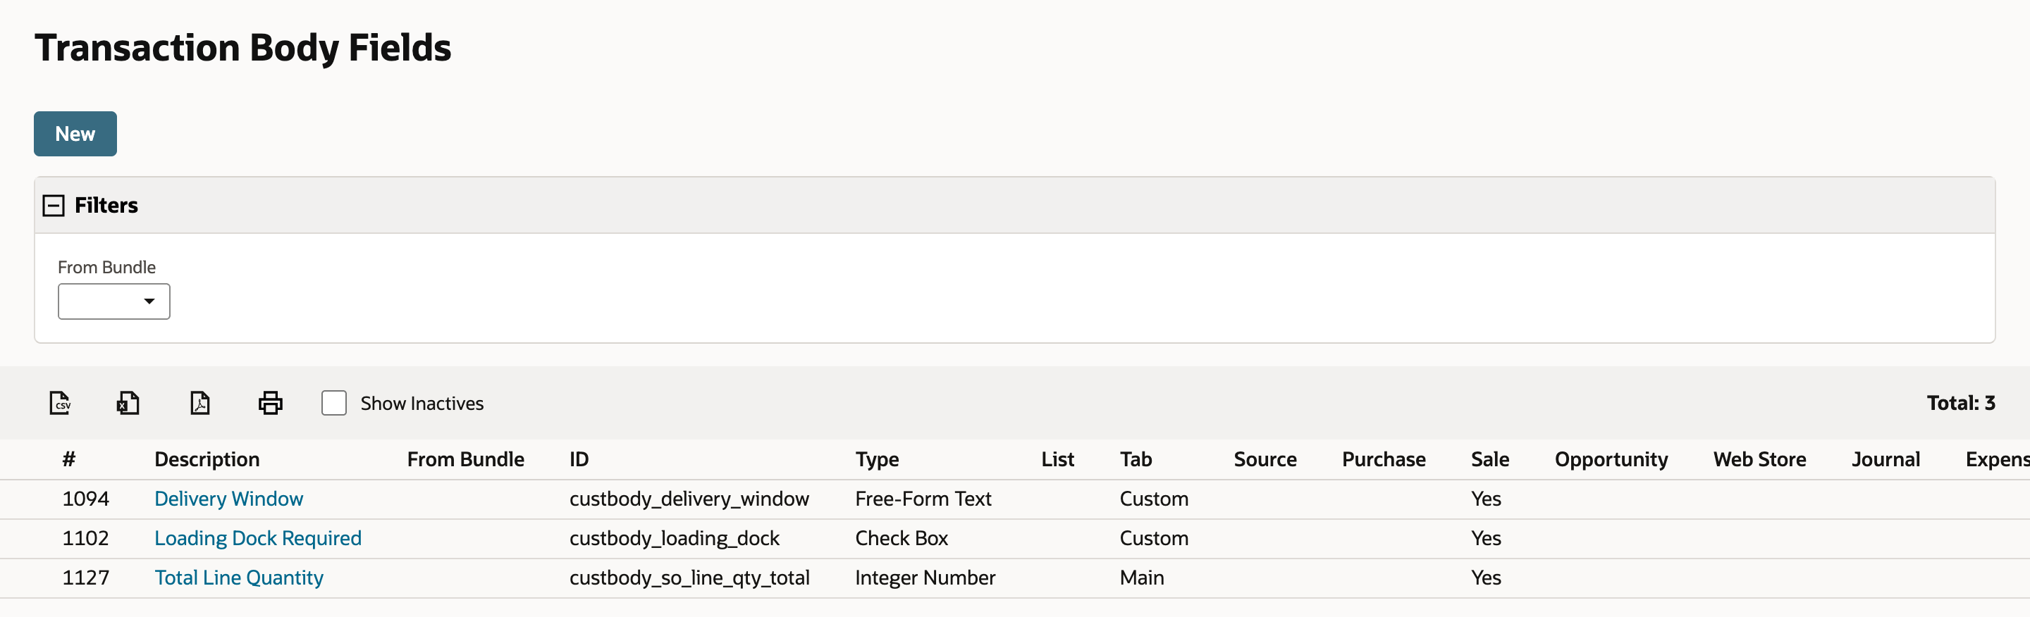The height and width of the screenshot is (617, 2030).
Task: Create a New transaction body field
Action: (75, 134)
